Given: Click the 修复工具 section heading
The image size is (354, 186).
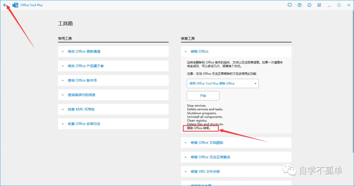Looking at the screenshot, I should pyautogui.click(x=187, y=39).
